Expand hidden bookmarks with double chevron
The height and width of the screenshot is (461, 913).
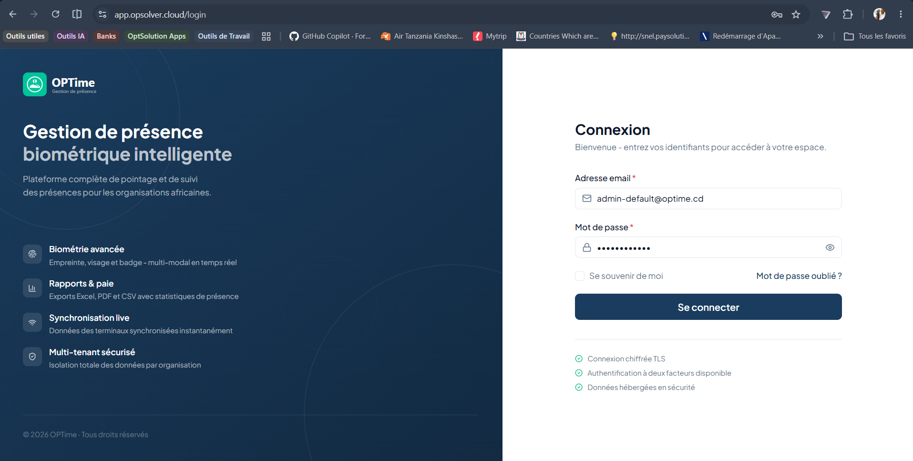(820, 36)
